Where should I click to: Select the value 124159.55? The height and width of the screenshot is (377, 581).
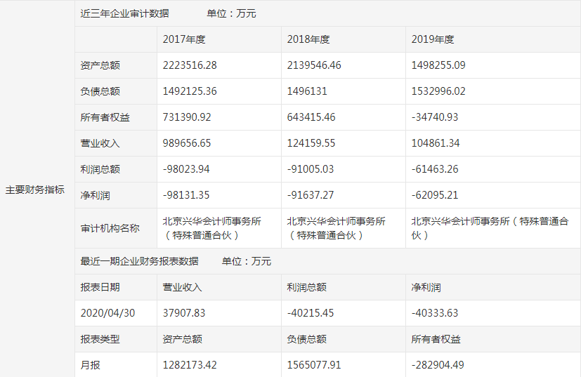311,143
